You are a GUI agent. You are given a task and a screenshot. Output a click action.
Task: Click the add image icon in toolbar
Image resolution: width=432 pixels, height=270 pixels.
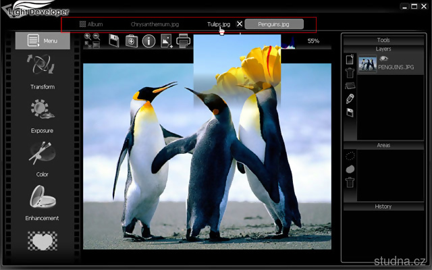166,42
